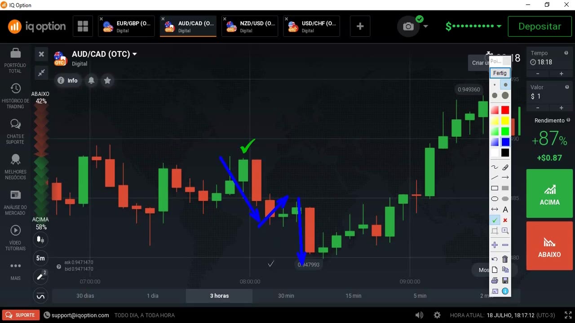The height and width of the screenshot is (323, 575).
Task: Save the drawing with floppy disk icon
Action: (x=505, y=280)
